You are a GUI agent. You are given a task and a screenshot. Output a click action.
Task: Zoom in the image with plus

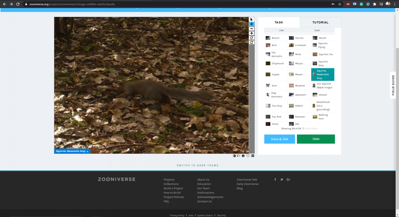click(252, 33)
